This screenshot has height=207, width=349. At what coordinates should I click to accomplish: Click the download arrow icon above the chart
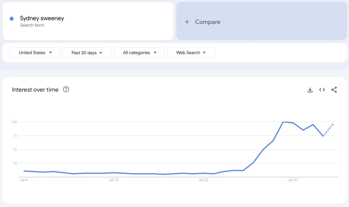click(x=310, y=90)
